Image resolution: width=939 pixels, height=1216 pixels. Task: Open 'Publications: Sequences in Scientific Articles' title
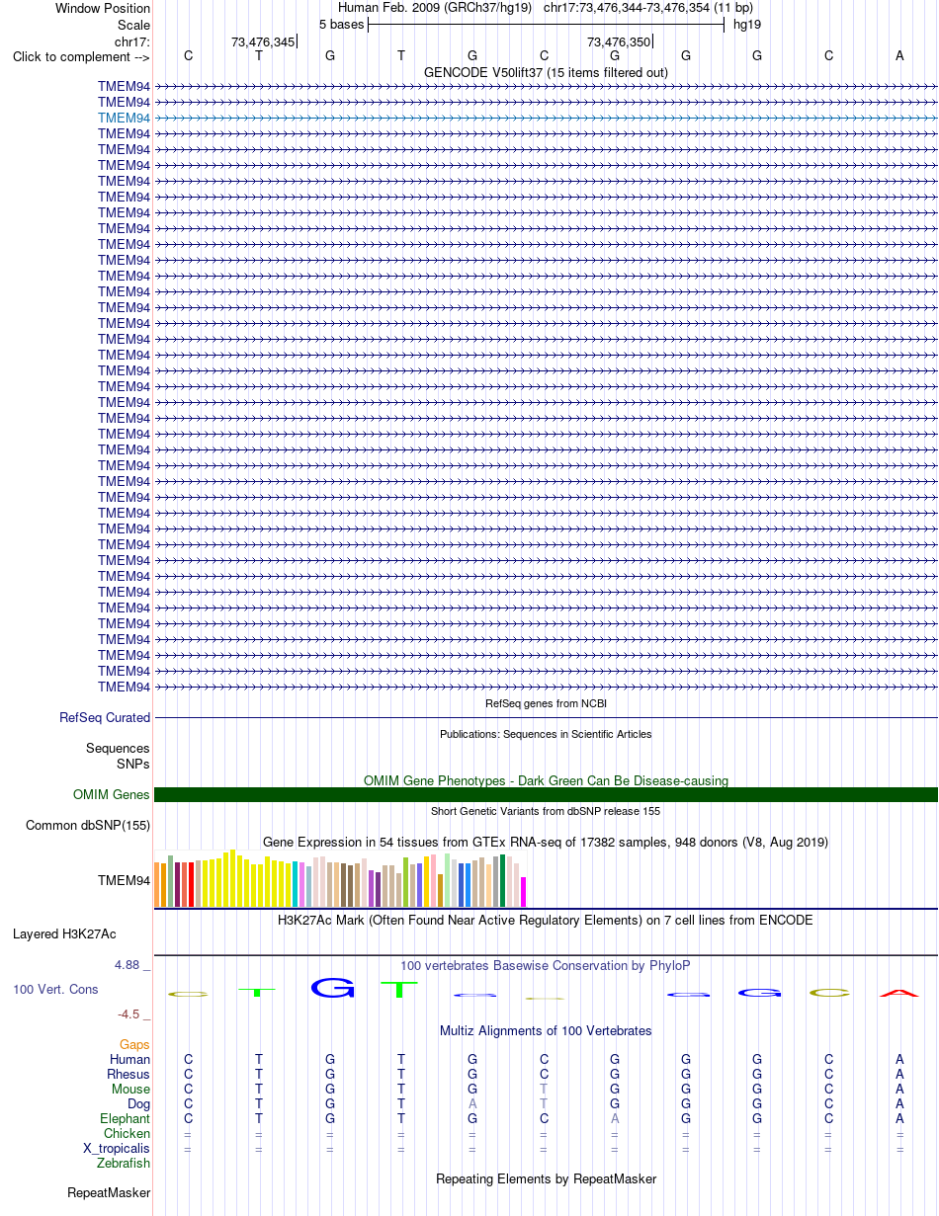(546, 734)
